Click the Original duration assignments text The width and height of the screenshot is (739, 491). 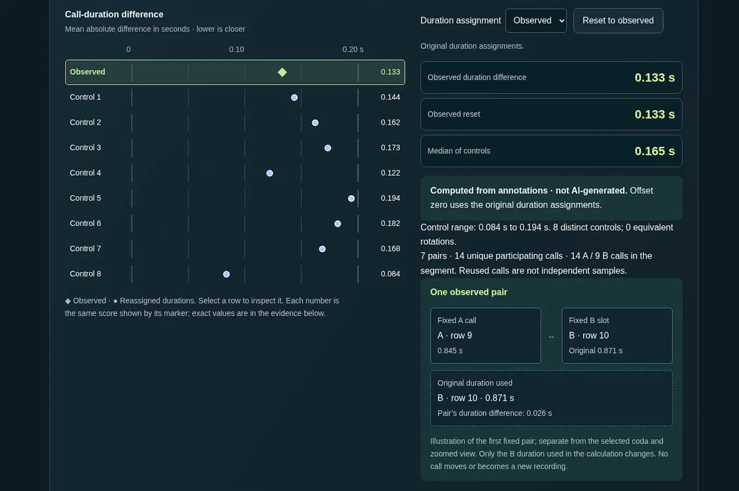point(472,46)
